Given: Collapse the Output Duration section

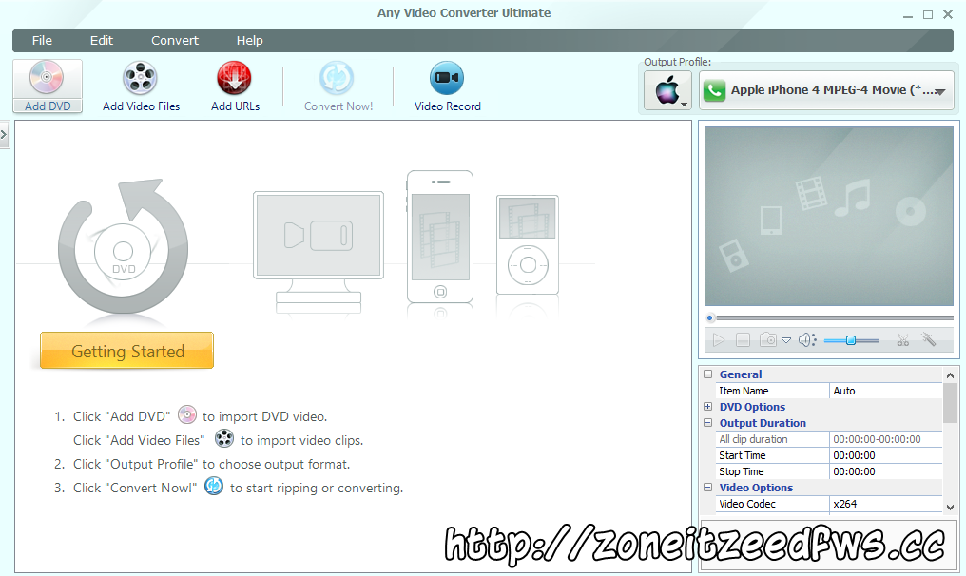Looking at the screenshot, I should pyautogui.click(x=708, y=423).
